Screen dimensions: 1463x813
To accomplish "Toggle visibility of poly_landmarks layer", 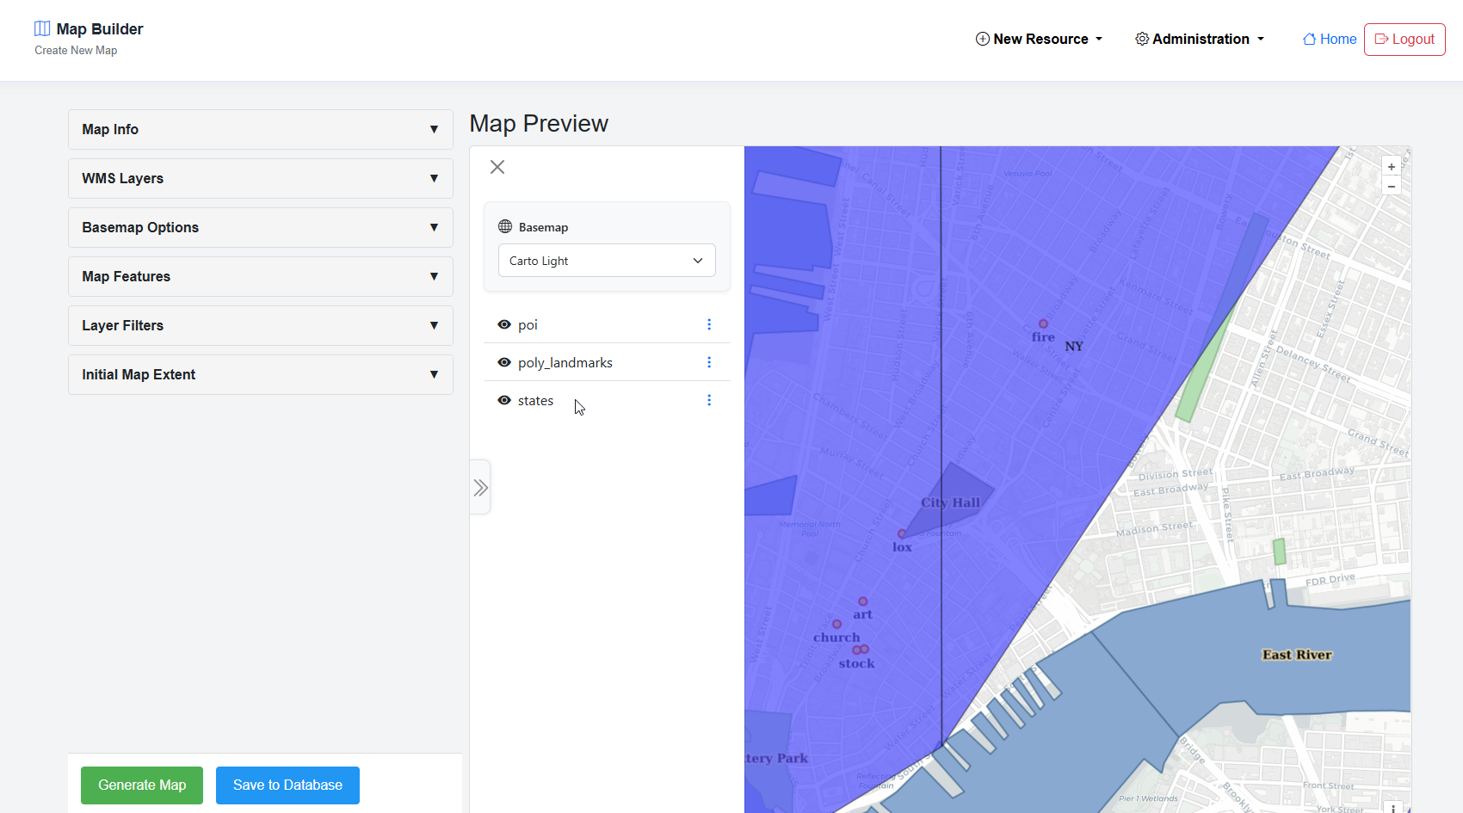I will [504, 362].
